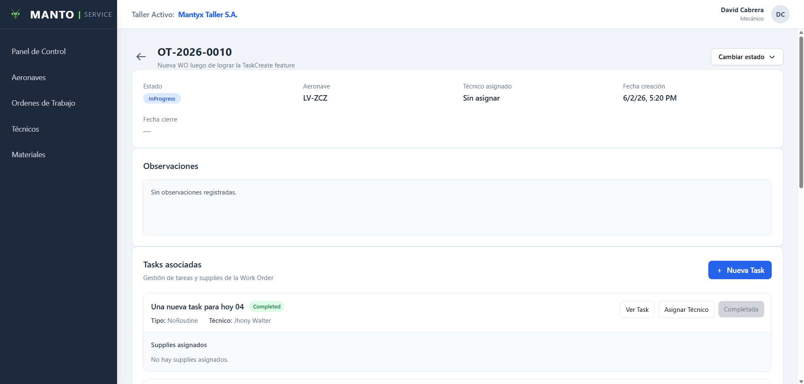Click the Supplies asignados label
804x384 pixels.
[x=179, y=345]
